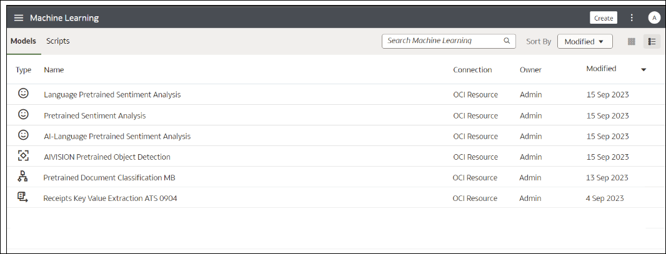The width and height of the screenshot is (666, 254).
Task: Click the smiley icon beside AI-Language Pretrained Sentiment Analysis
Action: click(23, 135)
